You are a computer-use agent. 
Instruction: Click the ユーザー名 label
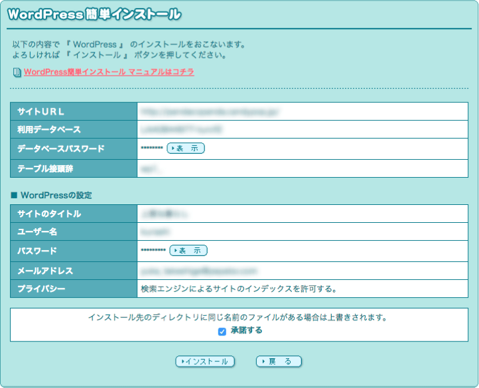(x=37, y=232)
